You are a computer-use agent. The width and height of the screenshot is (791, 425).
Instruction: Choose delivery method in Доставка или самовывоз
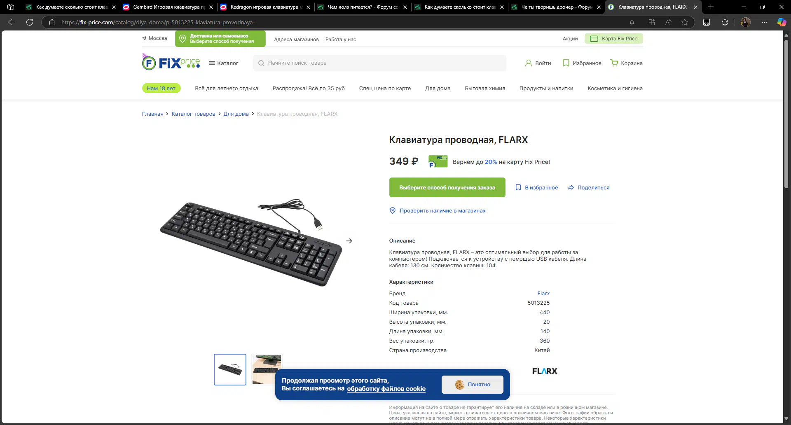(x=220, y=39)
